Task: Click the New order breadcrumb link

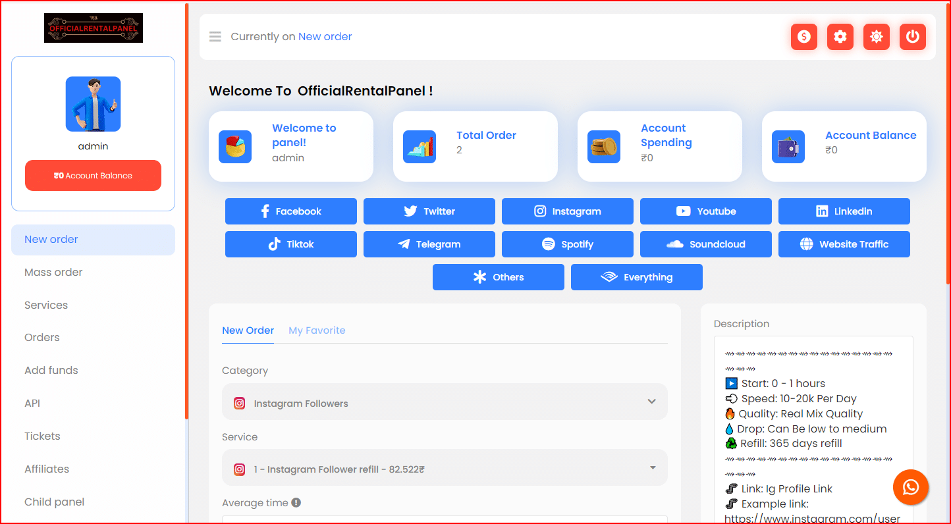Action: [325, 36]
